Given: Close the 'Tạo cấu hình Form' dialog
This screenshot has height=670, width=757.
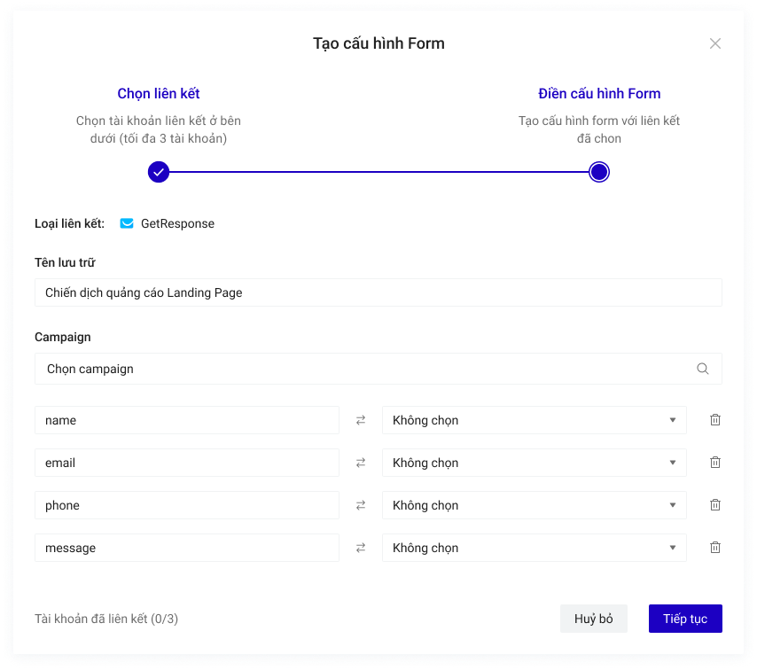Looking at the screenshot, I should pos(714,43).
